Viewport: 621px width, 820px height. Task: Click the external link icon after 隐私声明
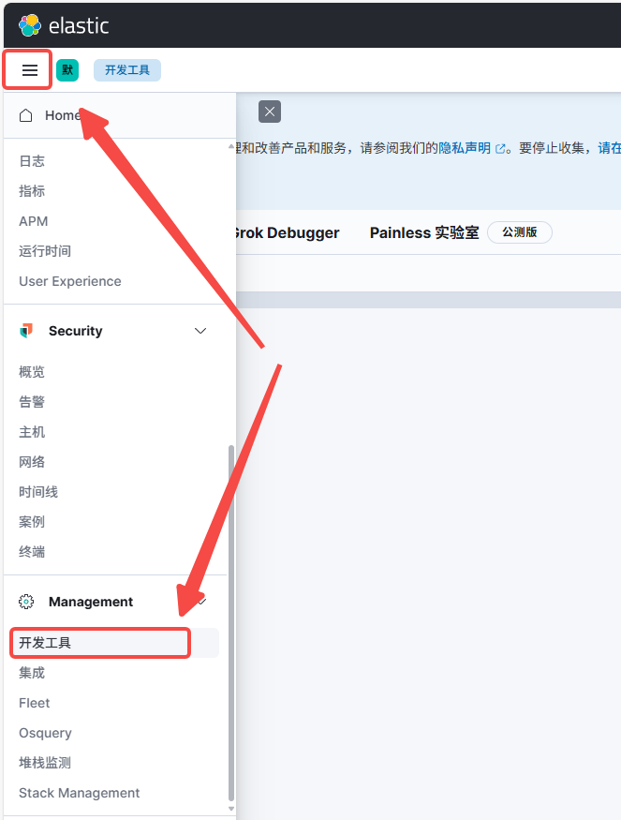pyautogui.click(x=500, y=149)
